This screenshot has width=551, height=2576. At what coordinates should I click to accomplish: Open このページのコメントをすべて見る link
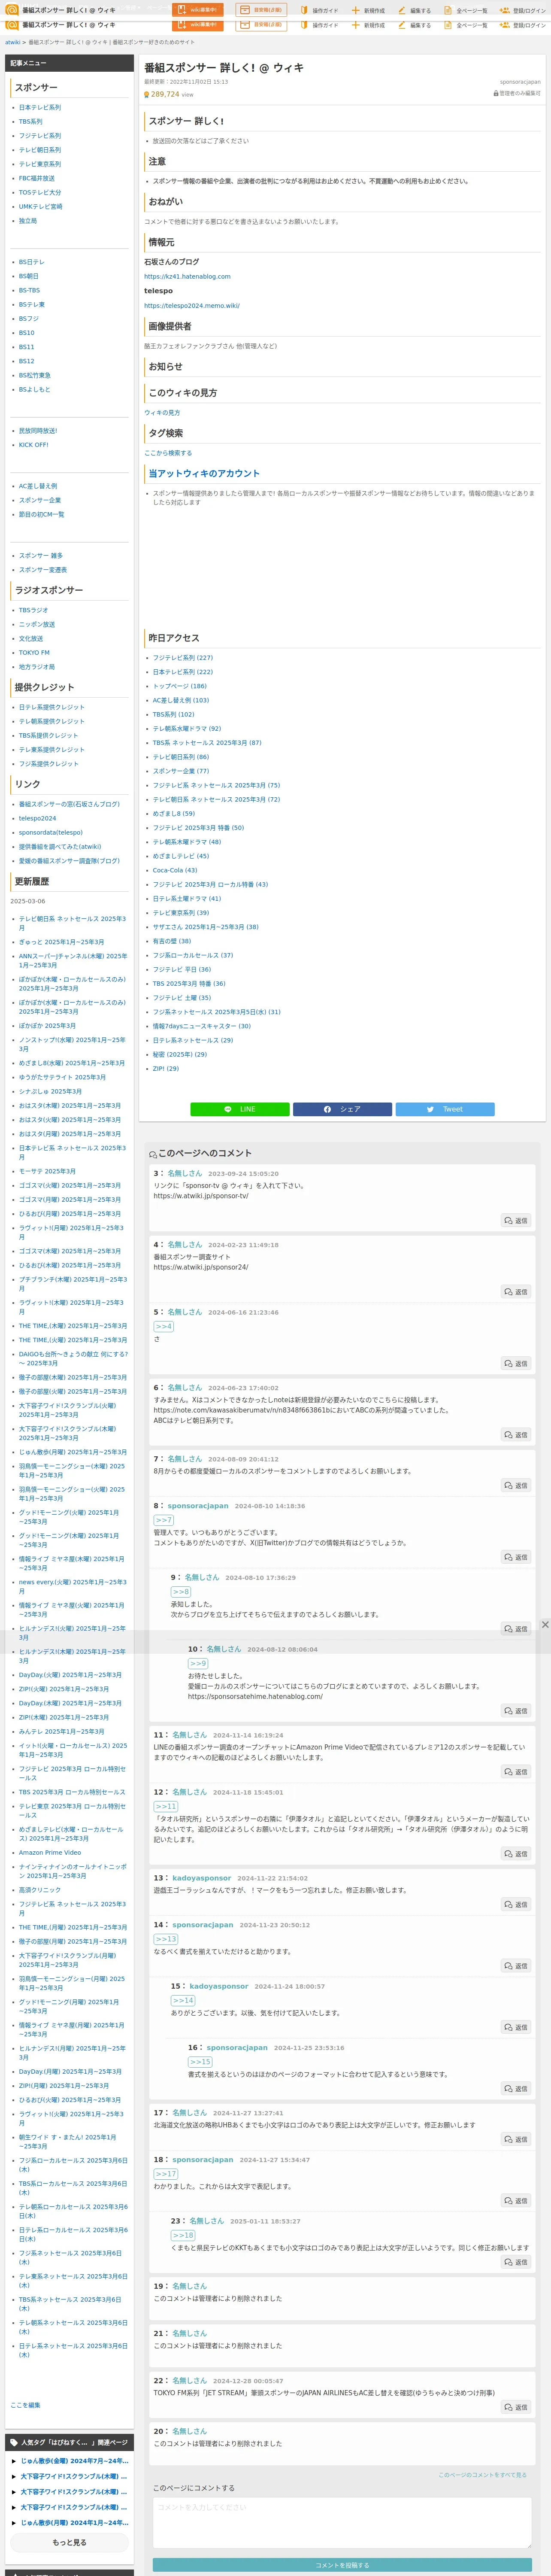(482, 2475)
